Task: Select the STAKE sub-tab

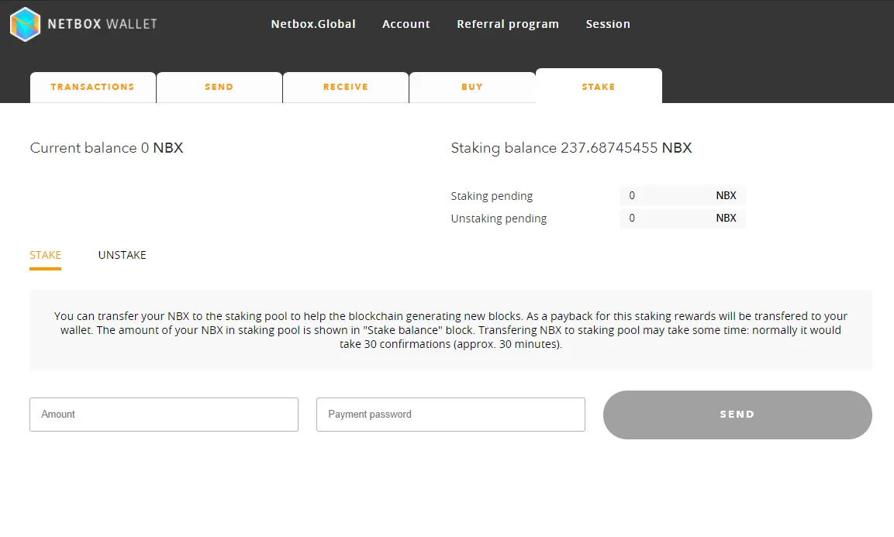Action: point(46,256)
